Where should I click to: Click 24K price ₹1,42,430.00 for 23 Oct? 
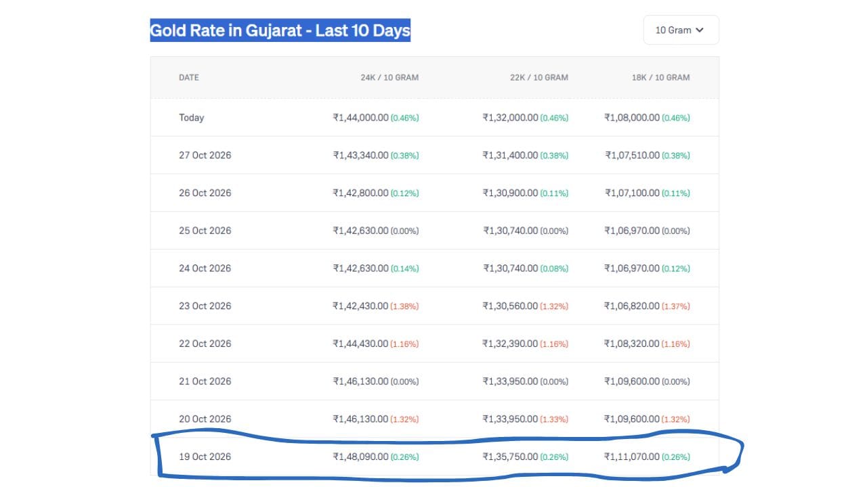point(360,306)
